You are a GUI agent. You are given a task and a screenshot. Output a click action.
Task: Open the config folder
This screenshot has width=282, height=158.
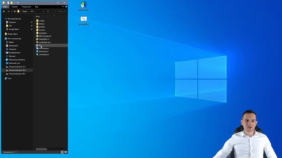point(41,21)
